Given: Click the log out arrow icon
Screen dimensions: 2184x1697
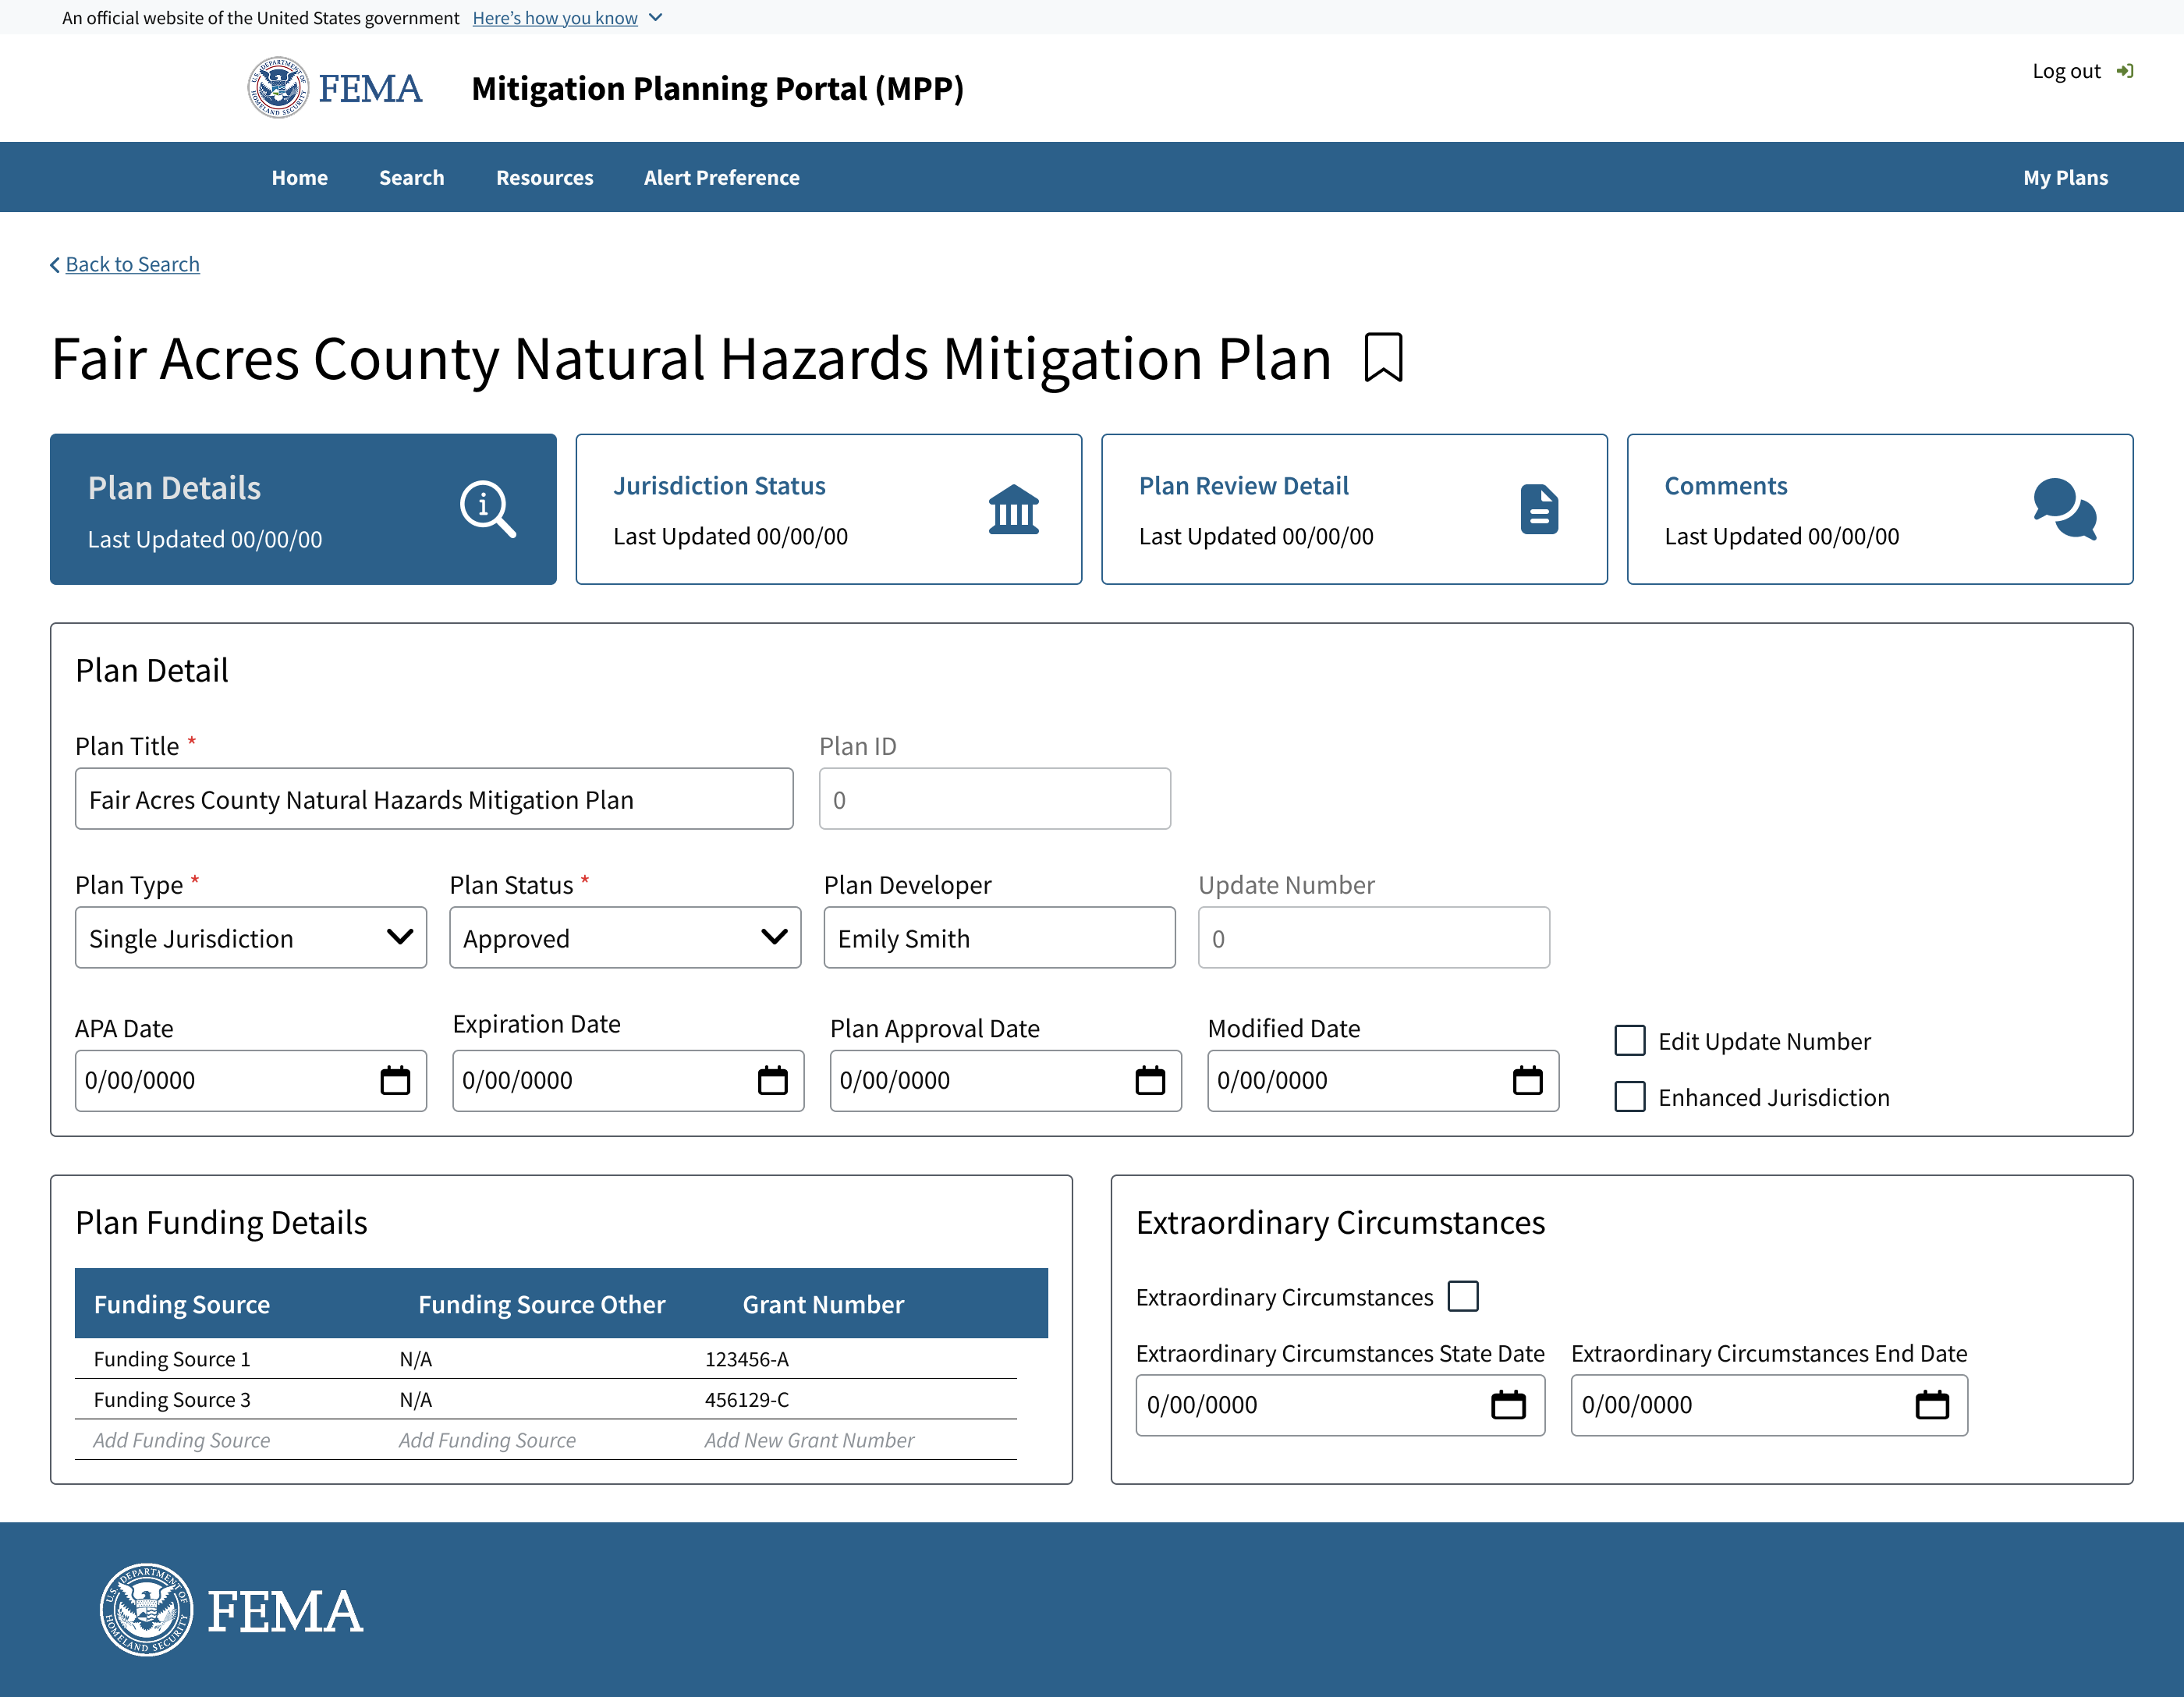Looking at the screenshot, I should click(2125, 71).
